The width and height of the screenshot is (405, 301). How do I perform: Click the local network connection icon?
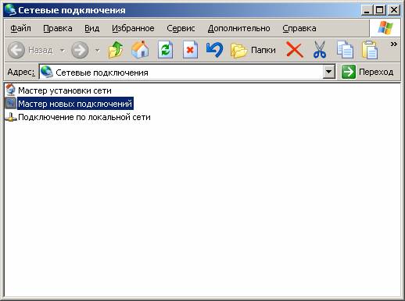(x=11, y=117)
